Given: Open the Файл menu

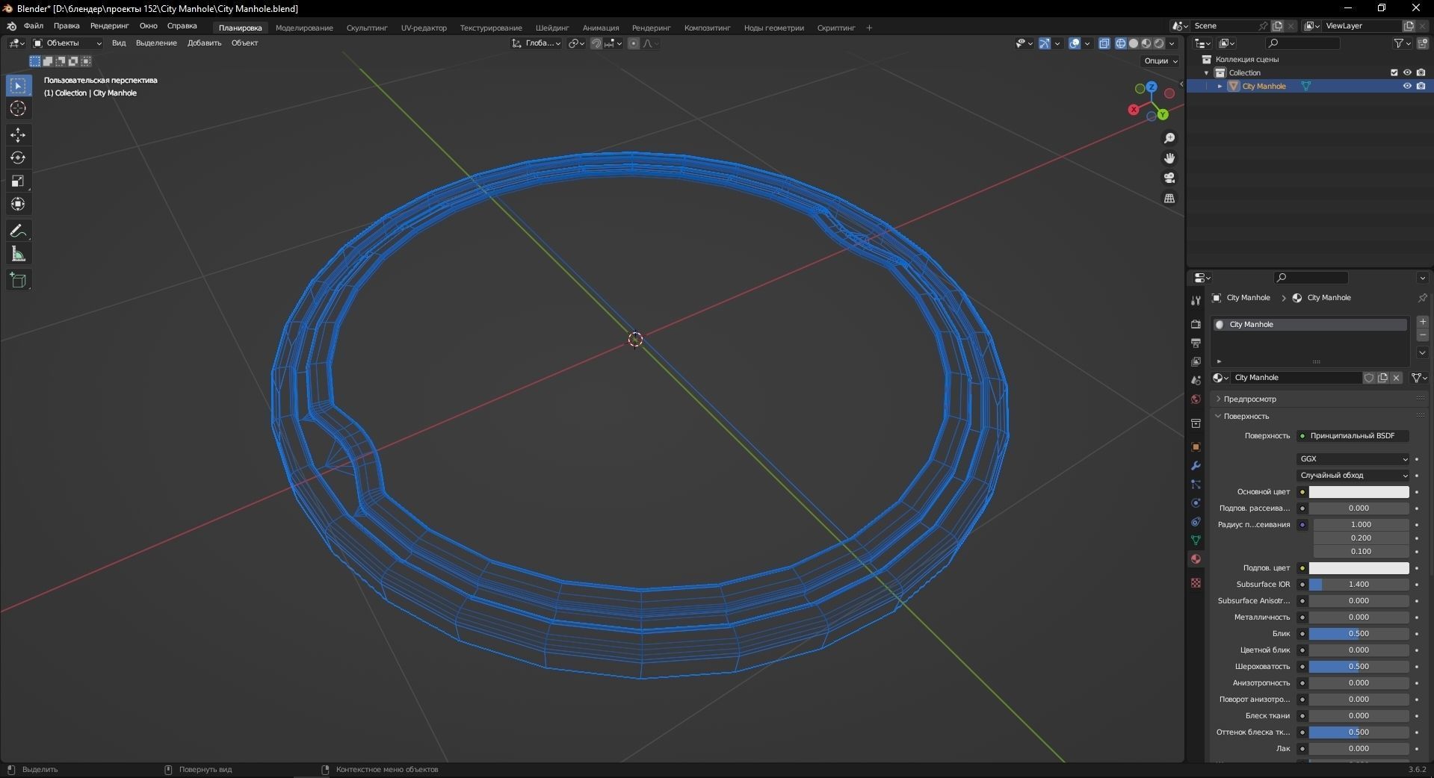Looking at the screenshot, I should [34, 26].
